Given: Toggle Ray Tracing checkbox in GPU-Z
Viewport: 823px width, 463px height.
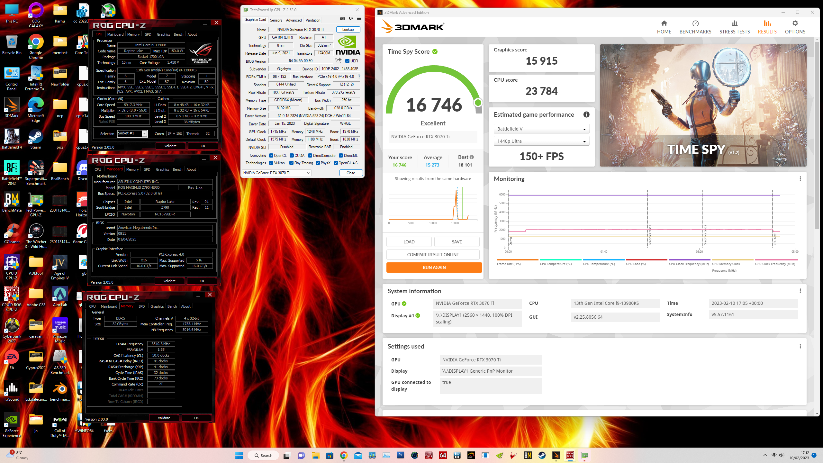Looking at the screenshot, I should (x=291, y=163).
